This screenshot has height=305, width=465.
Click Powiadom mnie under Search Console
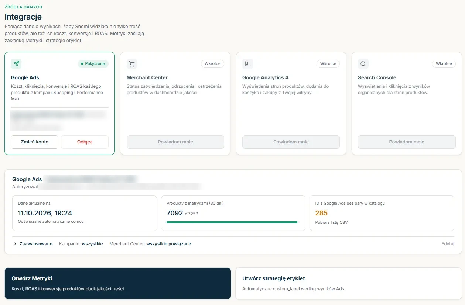407,142
